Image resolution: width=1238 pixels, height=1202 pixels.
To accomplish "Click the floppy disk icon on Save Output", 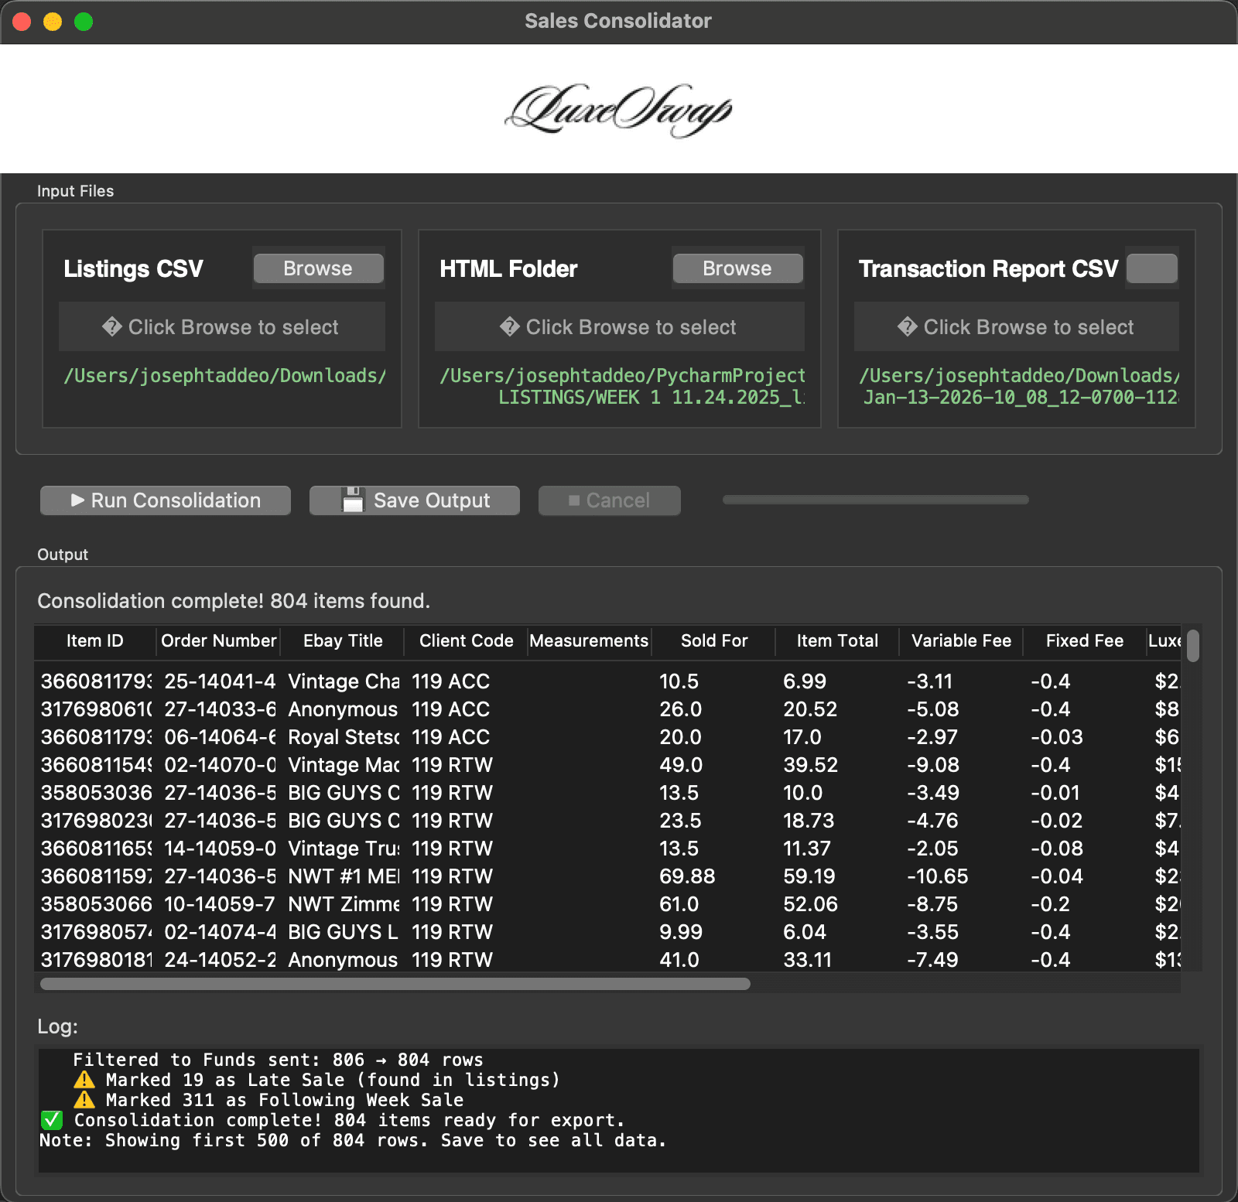I will (352, 500).
